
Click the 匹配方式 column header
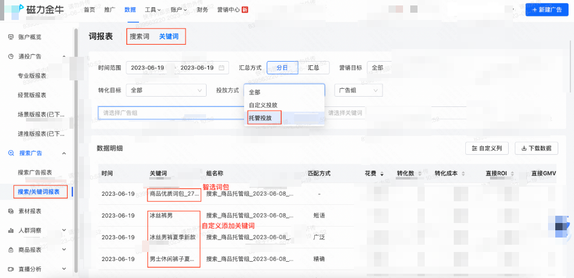coord(319,173)
